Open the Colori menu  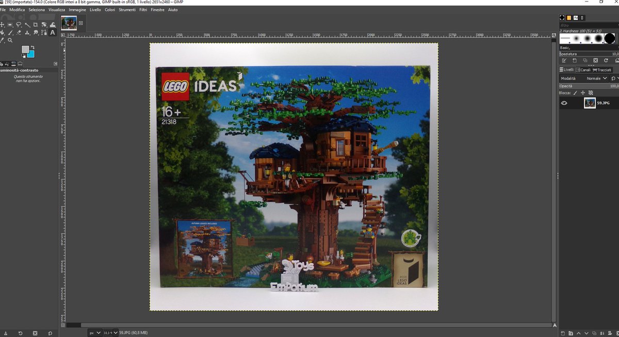click(110, 10)
